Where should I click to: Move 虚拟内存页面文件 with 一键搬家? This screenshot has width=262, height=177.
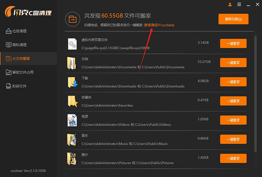pos(233,43)
